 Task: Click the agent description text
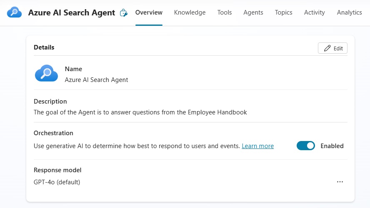coord(140,112)
